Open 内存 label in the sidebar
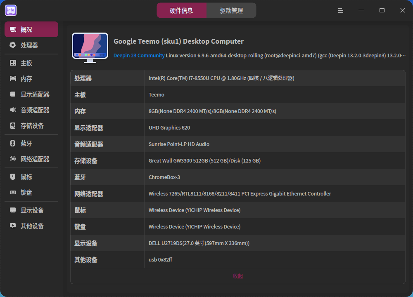The height and width of the screenshot is (297, 413). tap(26, 79)
